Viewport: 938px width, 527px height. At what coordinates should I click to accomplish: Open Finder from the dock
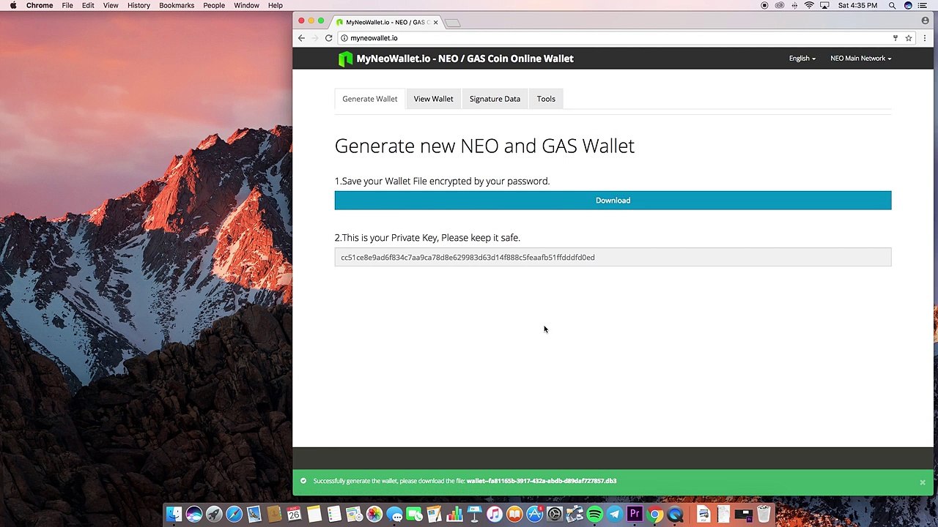coord(174,515)
